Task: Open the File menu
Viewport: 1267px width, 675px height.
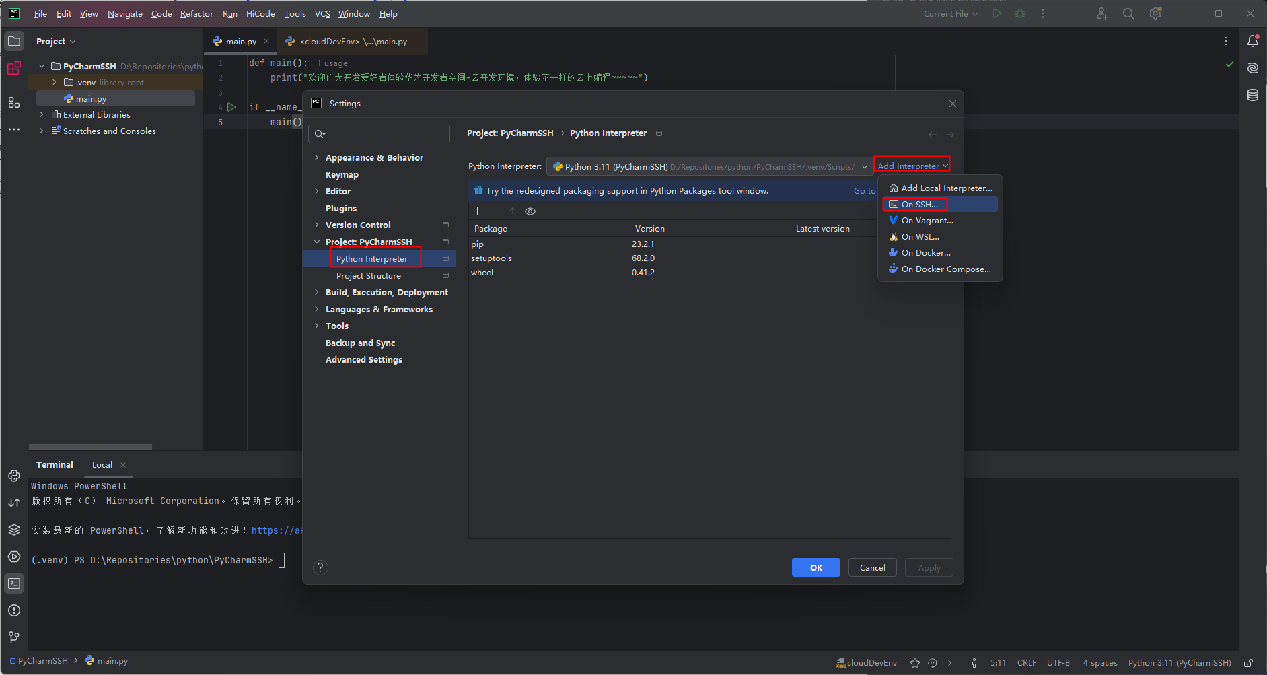Action: pyautogui.click(x=40, y=13)
